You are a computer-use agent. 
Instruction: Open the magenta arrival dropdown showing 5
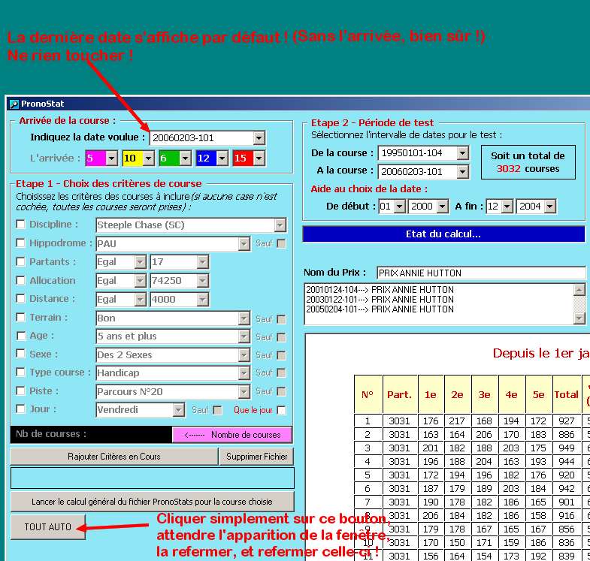(x=112, y=158)
